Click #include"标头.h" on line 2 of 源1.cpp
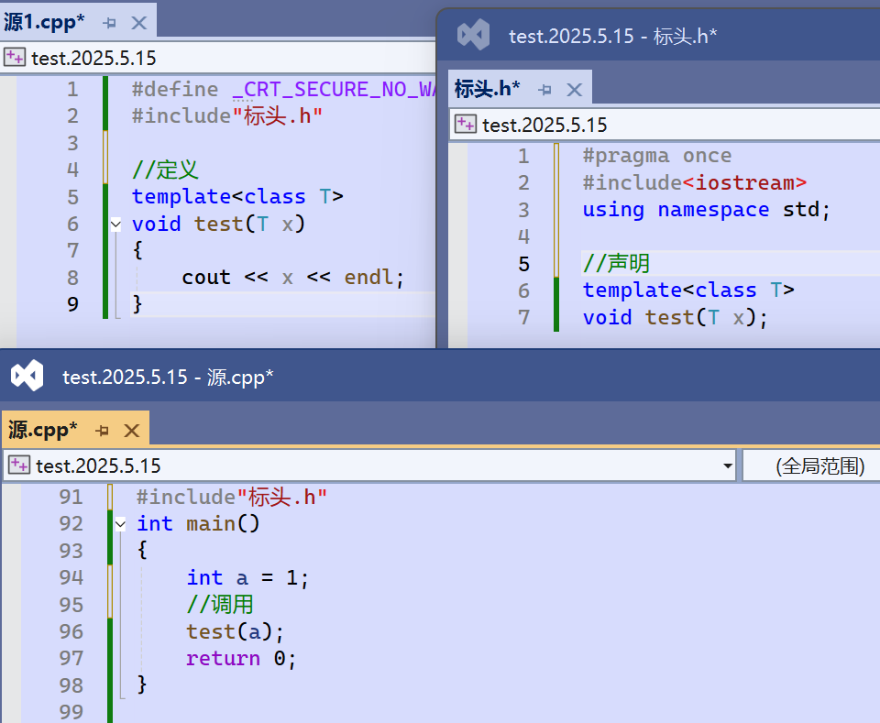The height and width of the screenshot is (723, 880). point(226,115)
